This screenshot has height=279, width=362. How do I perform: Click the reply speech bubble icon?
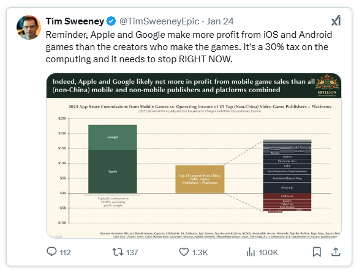click(51, 252)
